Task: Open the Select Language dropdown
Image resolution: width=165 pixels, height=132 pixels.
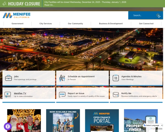Action: click(x=153, y=125)
